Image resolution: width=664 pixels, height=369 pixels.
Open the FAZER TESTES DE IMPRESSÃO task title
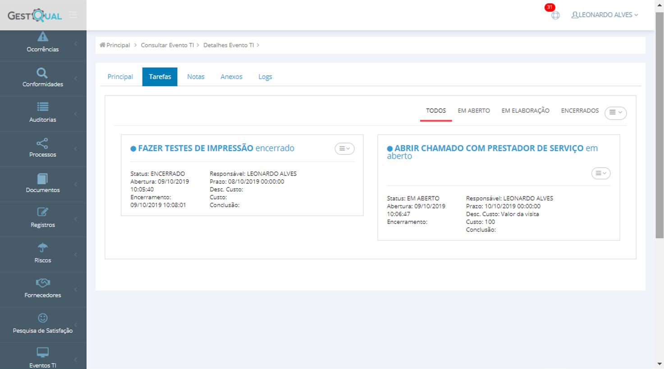tap(196, 148)
